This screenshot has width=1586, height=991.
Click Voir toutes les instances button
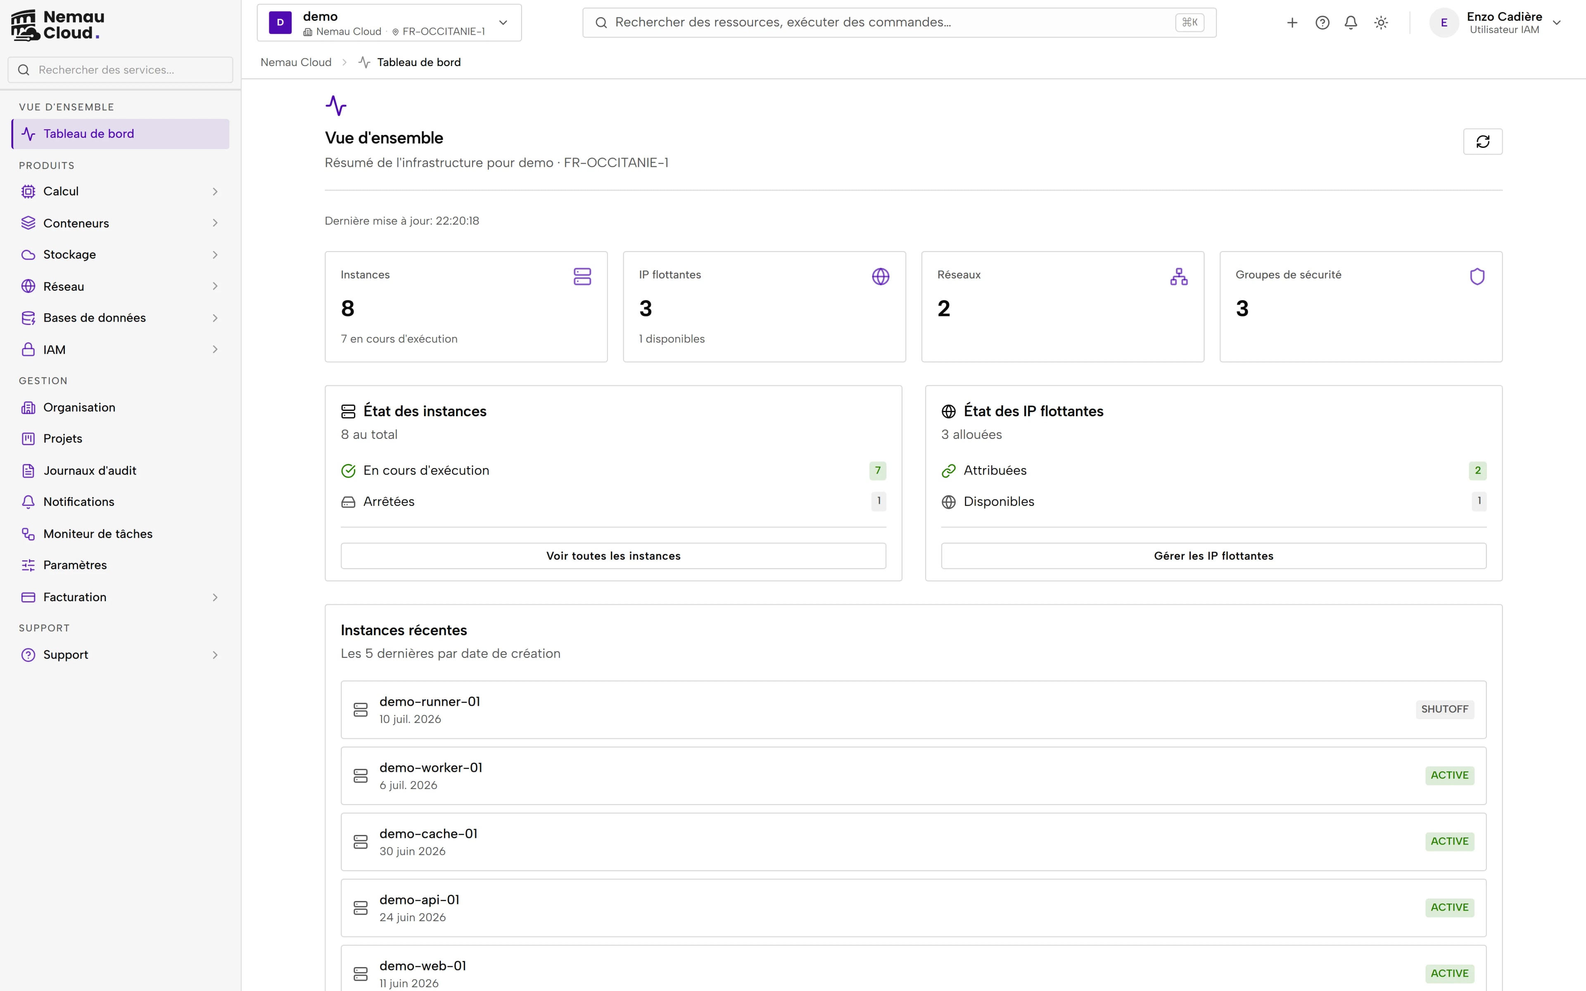click(x=613, y=556)
